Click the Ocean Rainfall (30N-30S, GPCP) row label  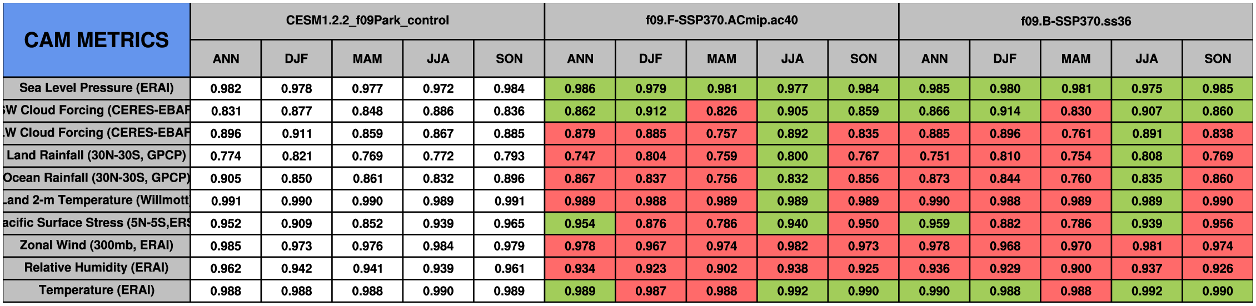(x=96, y=178)
